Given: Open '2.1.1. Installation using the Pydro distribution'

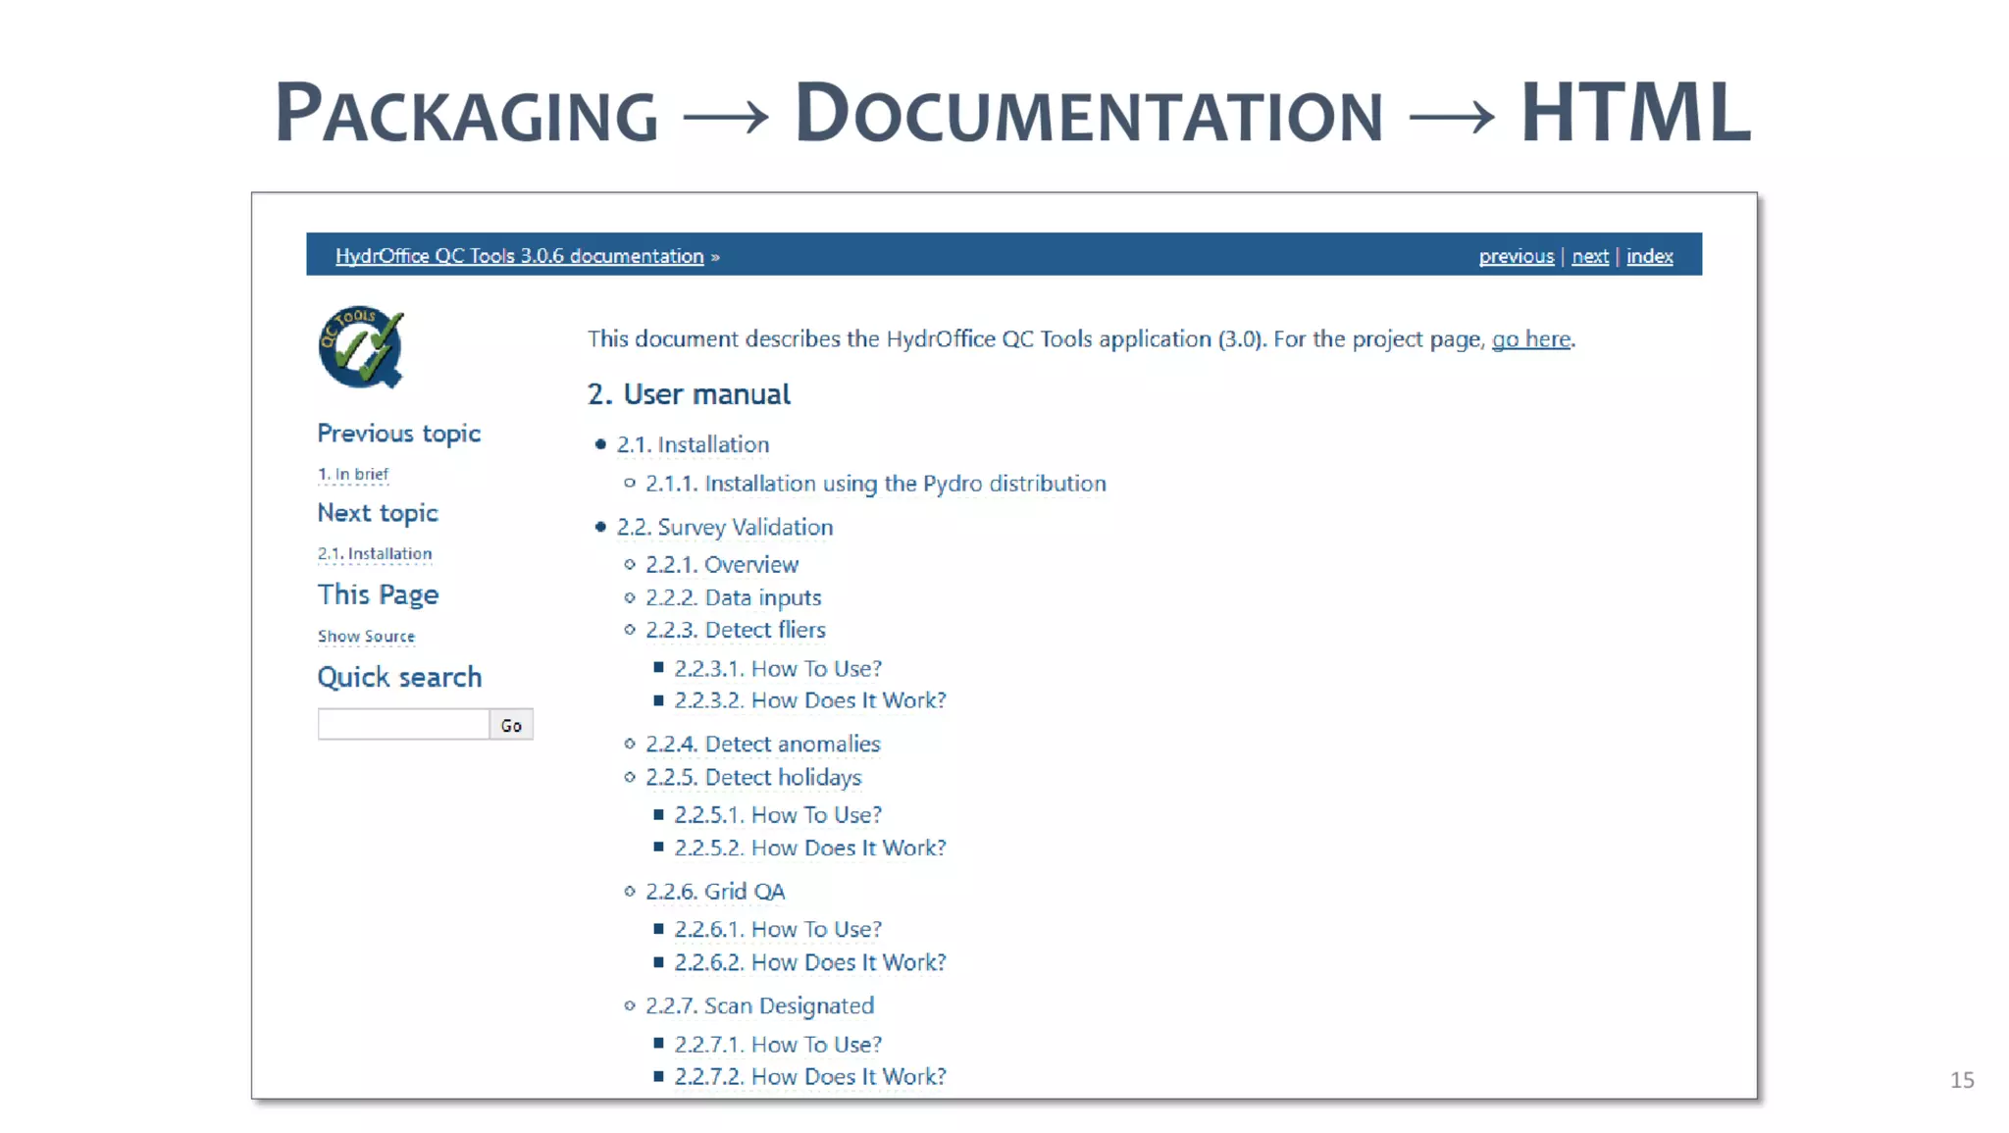Looking at the screenshot, I should (x=875, y=484).
